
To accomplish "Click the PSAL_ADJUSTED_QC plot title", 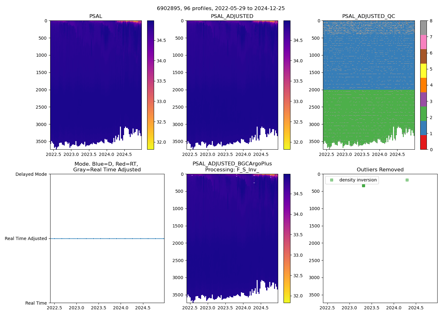I will (368, 16).
